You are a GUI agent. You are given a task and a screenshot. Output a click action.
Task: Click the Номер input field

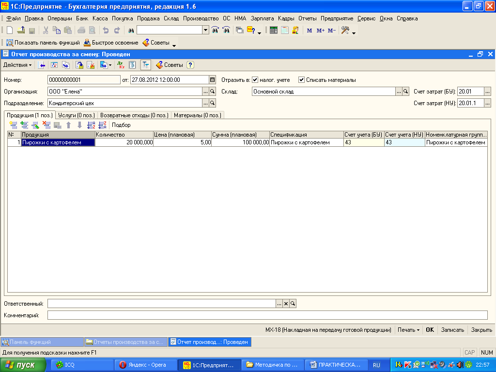click(x=84, y=80)
